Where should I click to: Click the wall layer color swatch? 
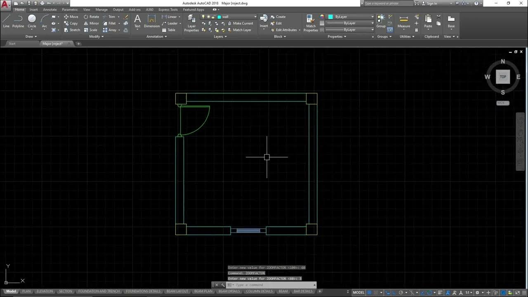click(x=219, y=17)
